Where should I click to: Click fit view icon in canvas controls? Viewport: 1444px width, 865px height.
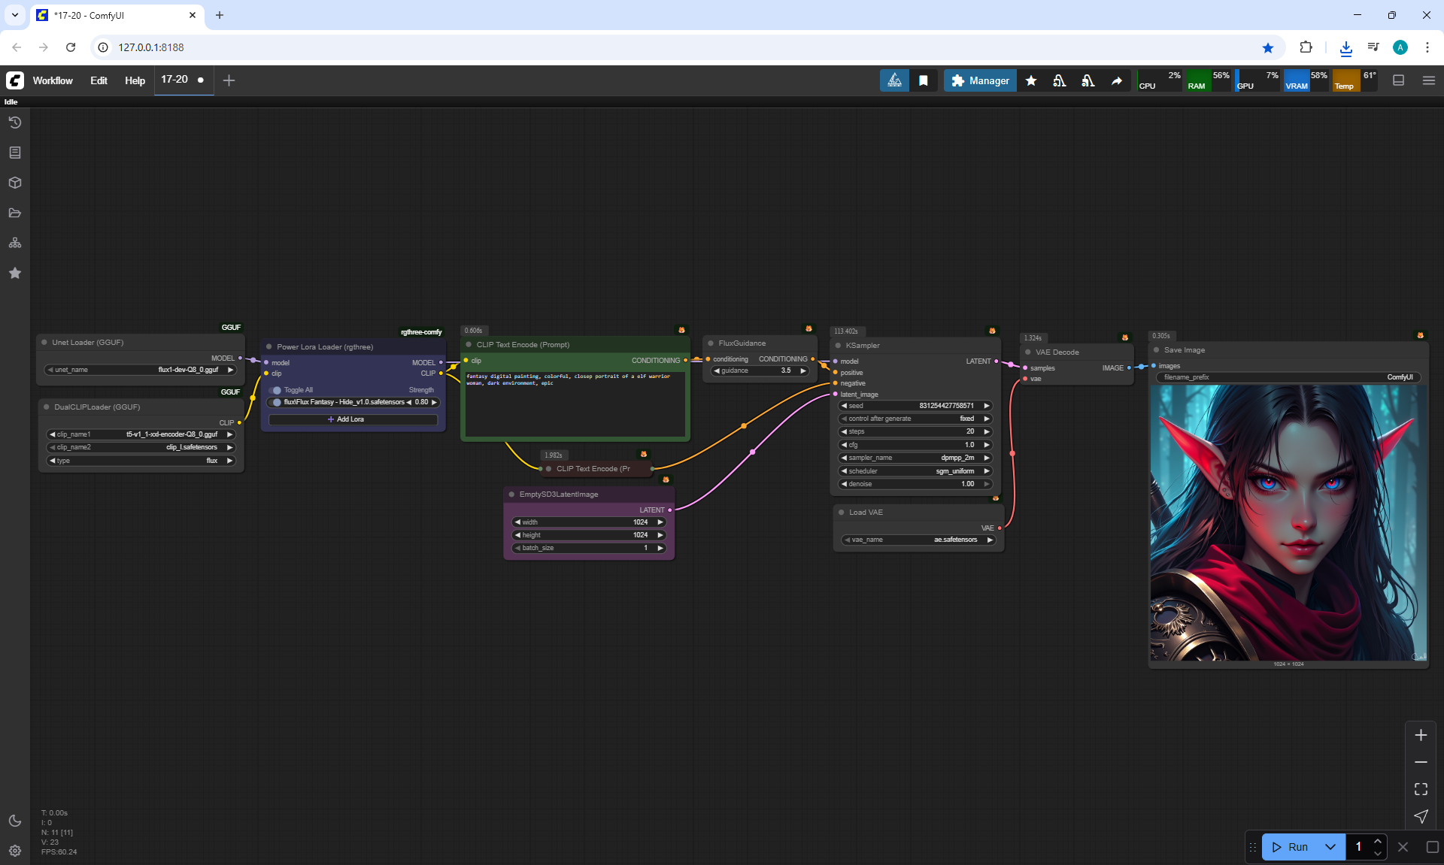click(1421, 789)
